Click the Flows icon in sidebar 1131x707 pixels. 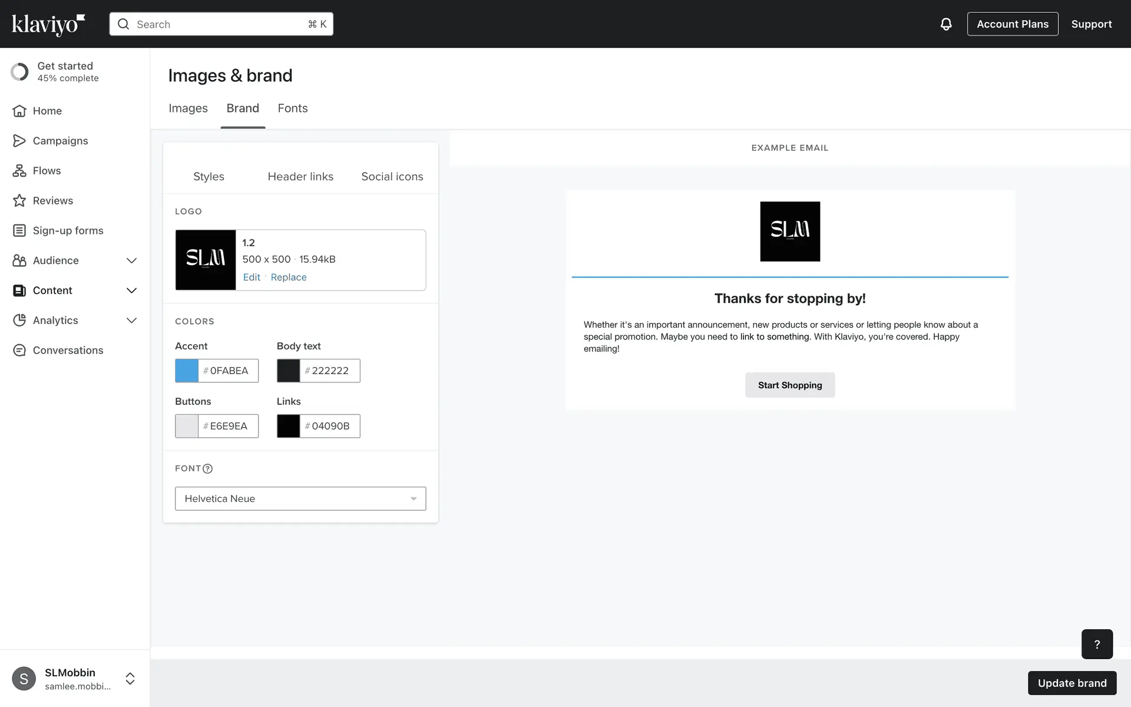pos(19,171)
